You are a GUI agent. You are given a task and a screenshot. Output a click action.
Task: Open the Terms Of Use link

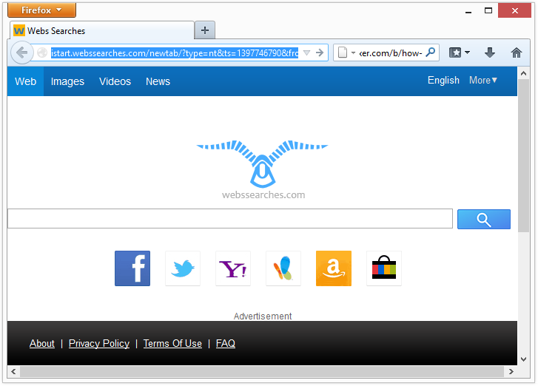[x=172, y=344]
